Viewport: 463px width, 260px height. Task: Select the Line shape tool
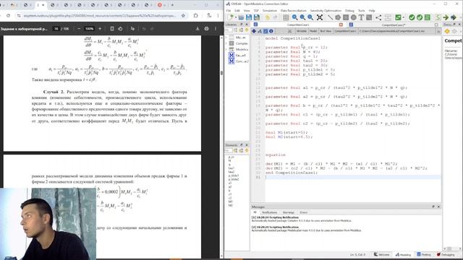(x=330, y=17)
